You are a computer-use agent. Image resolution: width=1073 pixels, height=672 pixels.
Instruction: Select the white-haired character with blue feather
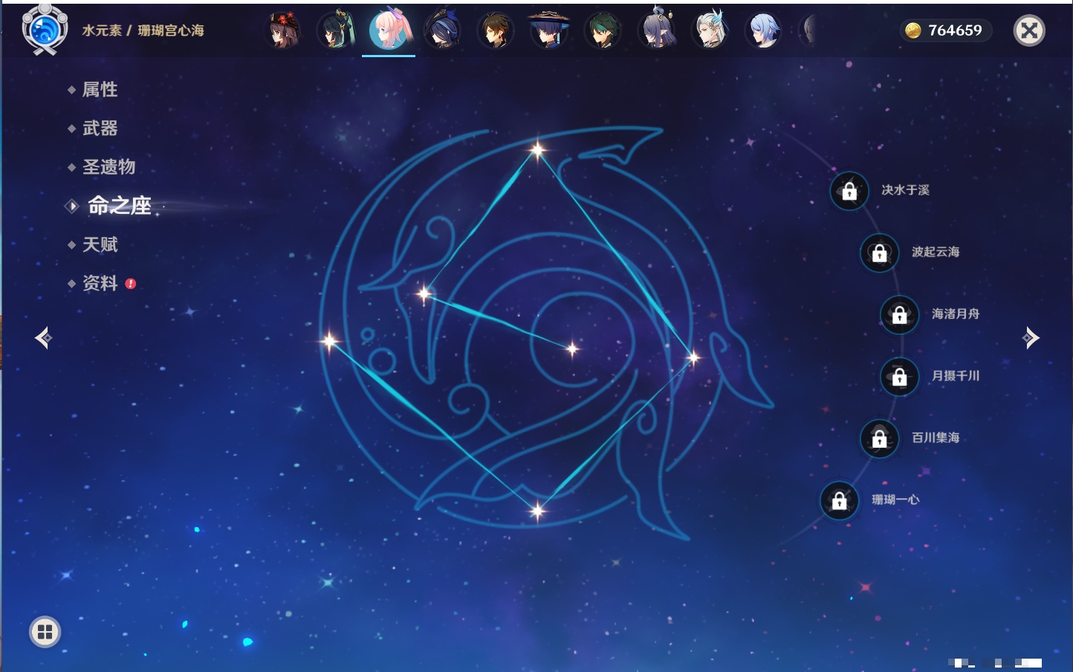click(710, 30)
